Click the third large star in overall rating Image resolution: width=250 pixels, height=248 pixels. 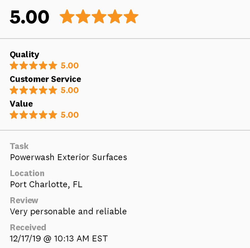(99, 17)
